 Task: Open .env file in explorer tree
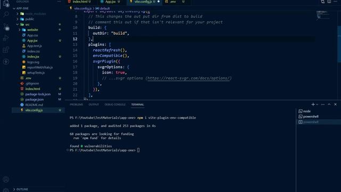[28, 78]
